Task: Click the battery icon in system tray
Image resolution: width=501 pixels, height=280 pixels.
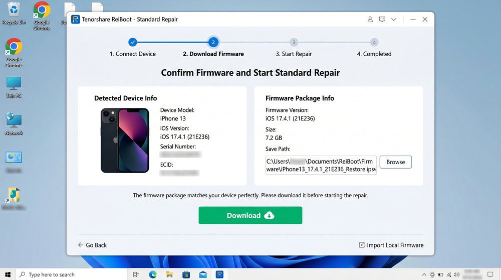Action: 440,274
